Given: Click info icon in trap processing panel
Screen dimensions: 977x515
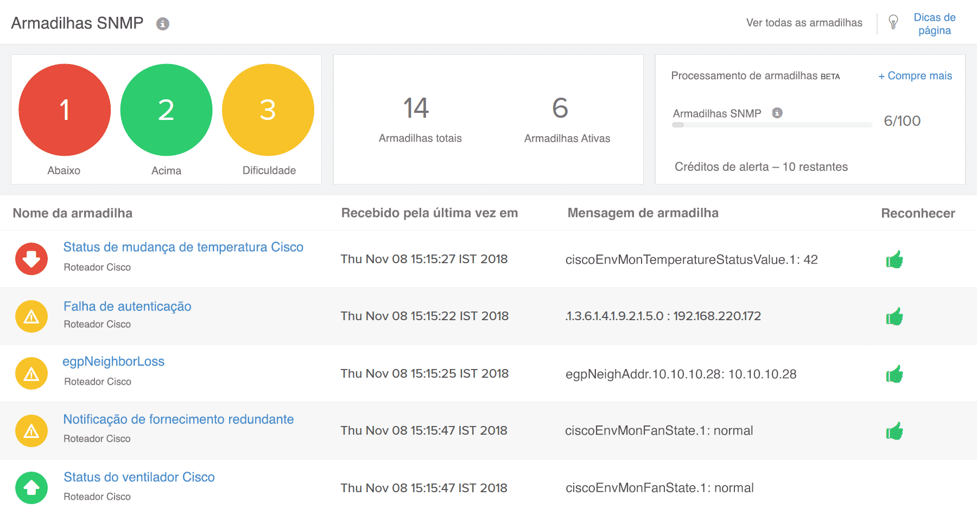Looking at the screenshot, I should point(777,113).
